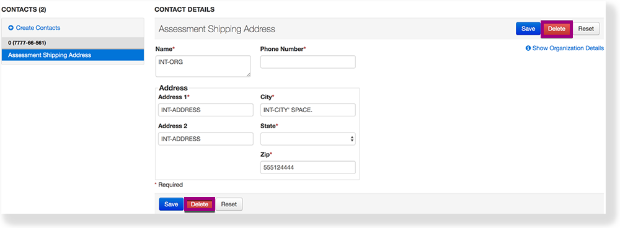This screenshot has height=228, width=620.
Task: Select Assessment Shipping Address in contacts list
Action: [73, 55]
